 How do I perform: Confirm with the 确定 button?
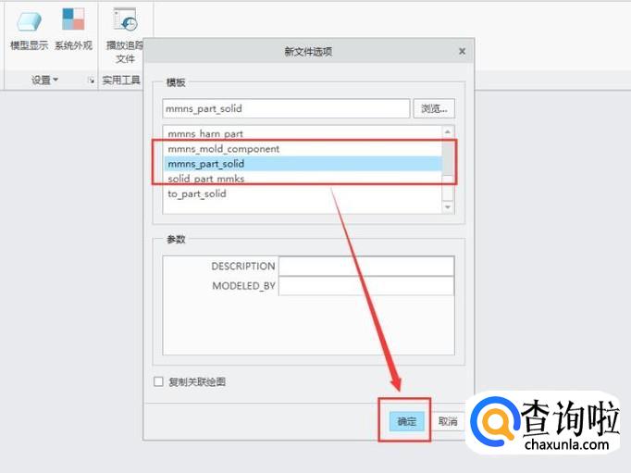coord(406,421)
